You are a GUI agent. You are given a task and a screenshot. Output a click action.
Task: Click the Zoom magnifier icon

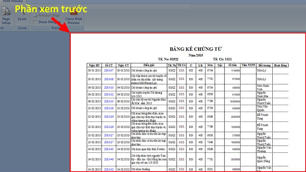(22, 12)
